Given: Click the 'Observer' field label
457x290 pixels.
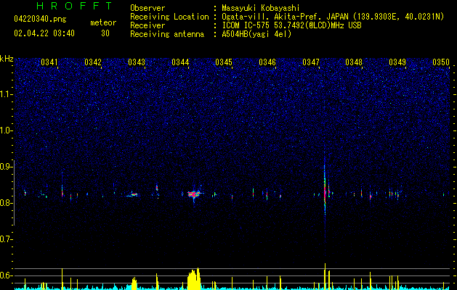Looking at the screenshot, I should pos(147,8).
